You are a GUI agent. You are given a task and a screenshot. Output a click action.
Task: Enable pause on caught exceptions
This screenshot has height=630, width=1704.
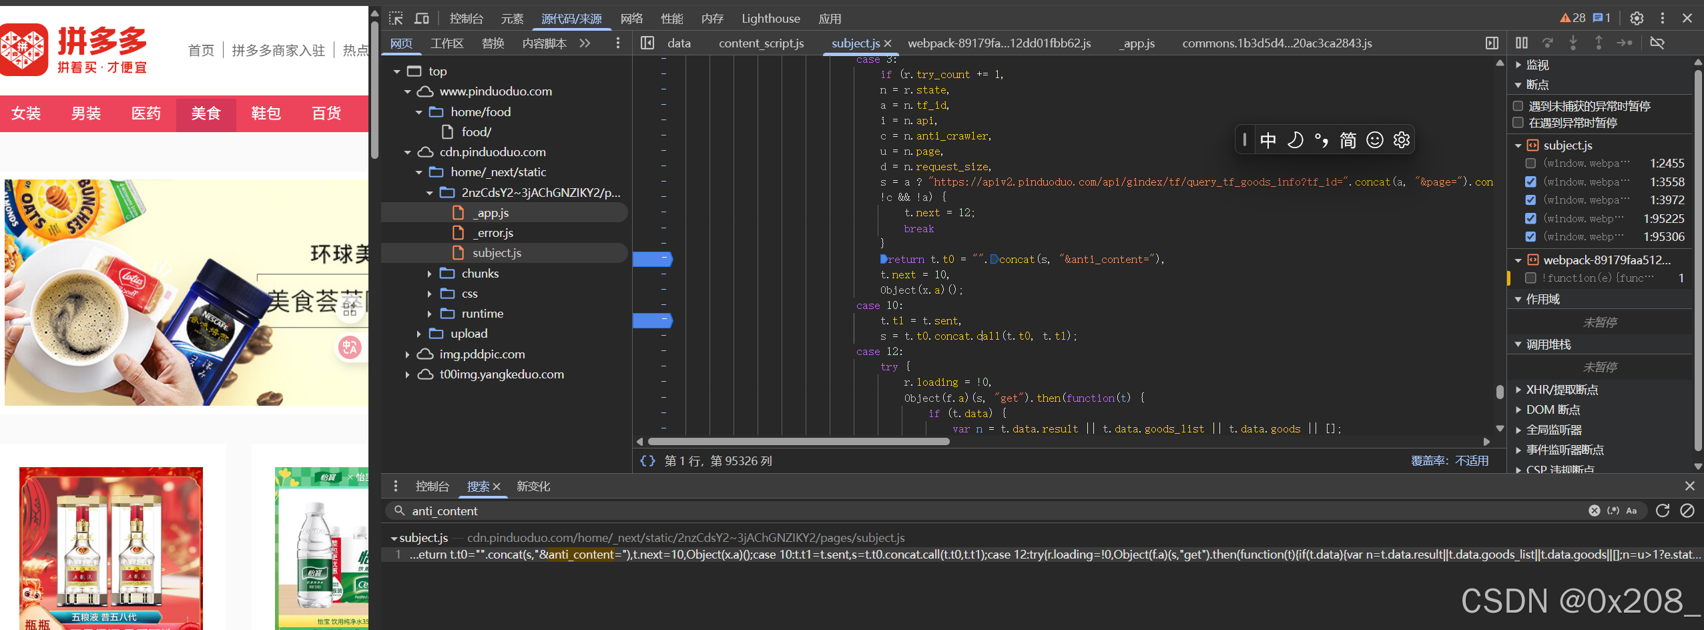click(x=1518, y=123)
